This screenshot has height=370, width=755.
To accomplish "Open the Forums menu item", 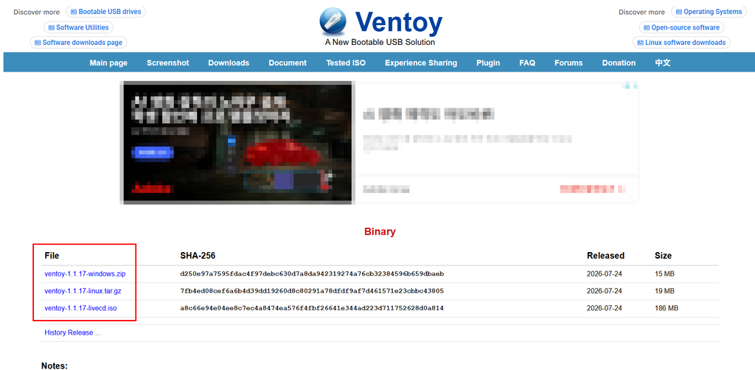I will tap(568, 63).
